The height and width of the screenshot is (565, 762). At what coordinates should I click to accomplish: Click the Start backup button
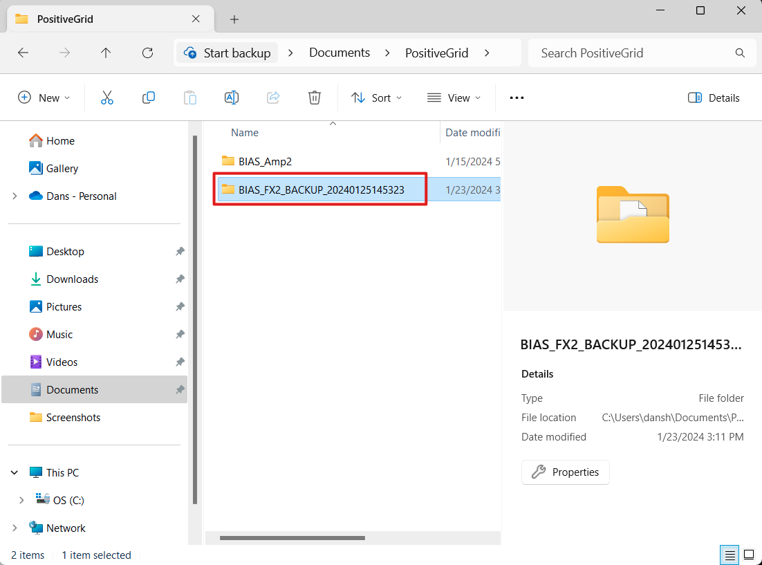click(227, 53)
